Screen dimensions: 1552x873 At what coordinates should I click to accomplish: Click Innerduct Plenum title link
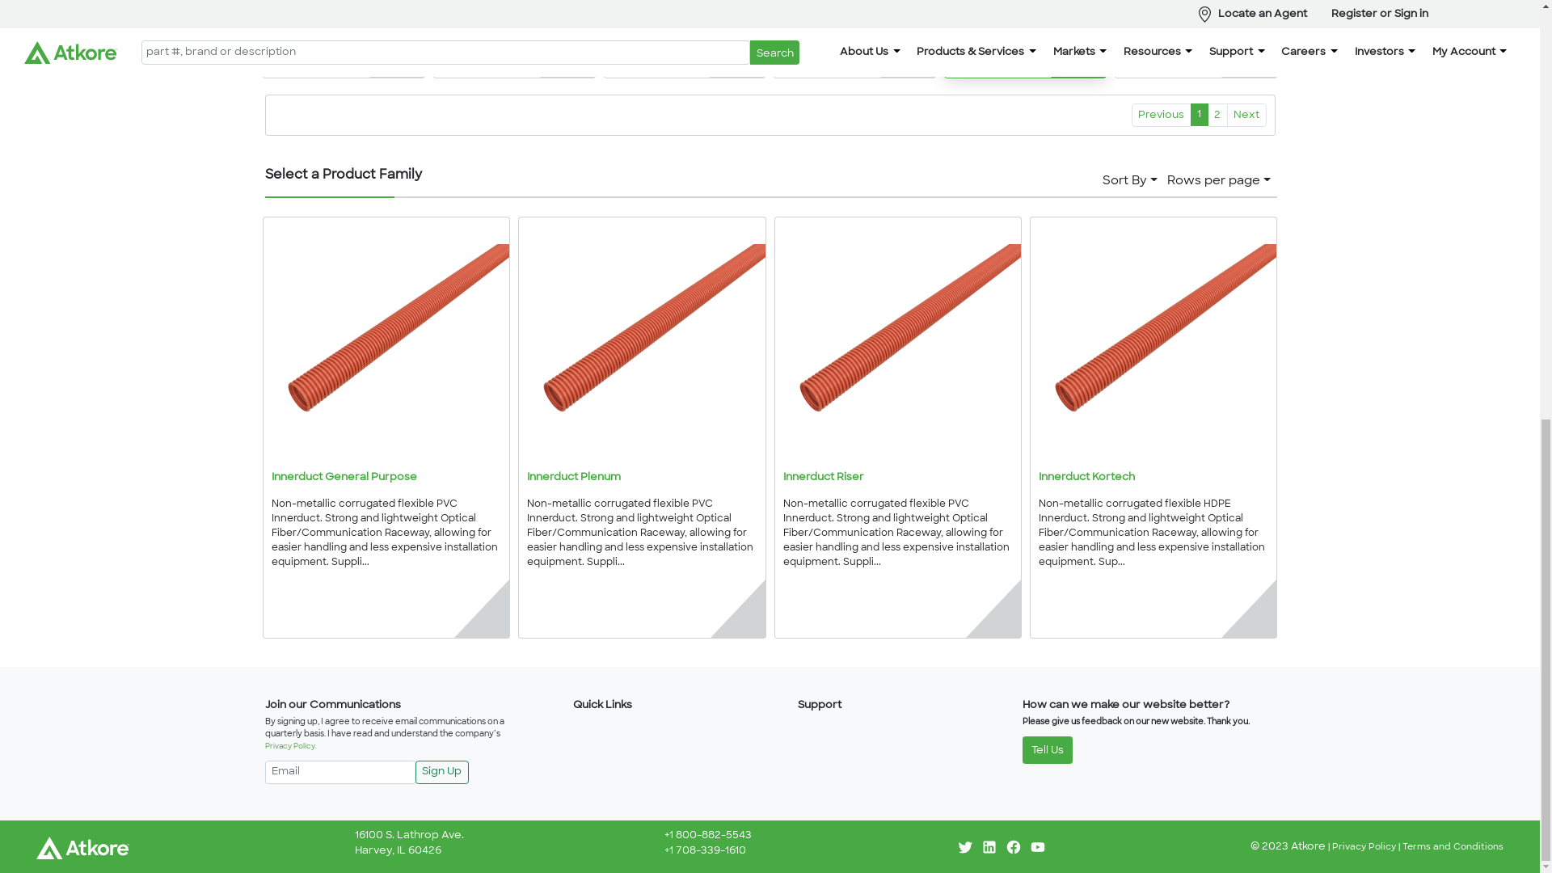[574, 478]
